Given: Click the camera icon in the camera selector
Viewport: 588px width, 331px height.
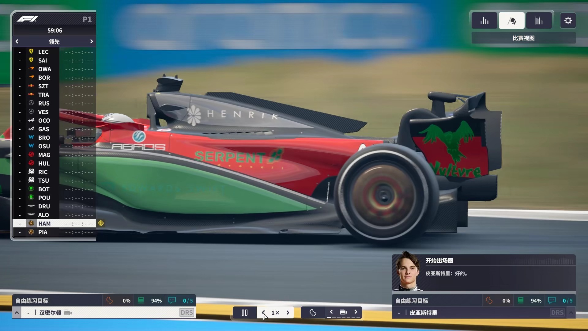Looking at the screenshot, I should [x=343, y=312].
